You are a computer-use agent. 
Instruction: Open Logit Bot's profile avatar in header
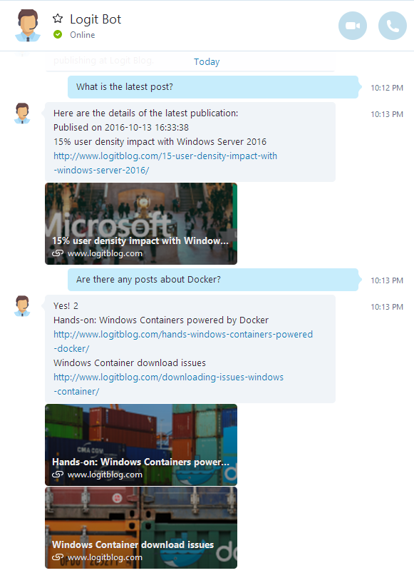point(28,26)
